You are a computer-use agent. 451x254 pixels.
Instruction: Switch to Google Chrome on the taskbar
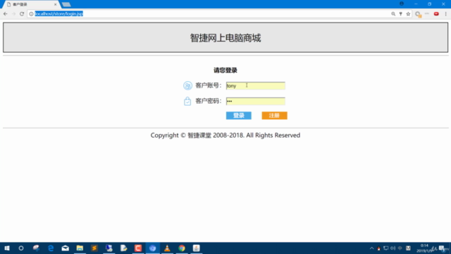click(182, 248)
